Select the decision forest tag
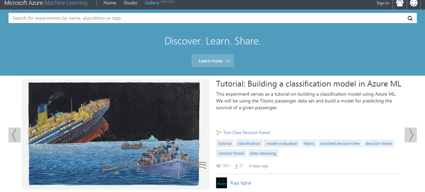The image size is (425, 192). coord(379,144)
